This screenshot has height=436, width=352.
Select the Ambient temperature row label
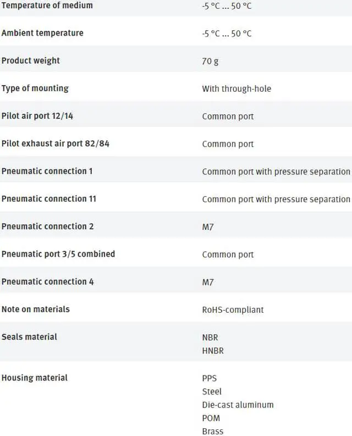42,33
